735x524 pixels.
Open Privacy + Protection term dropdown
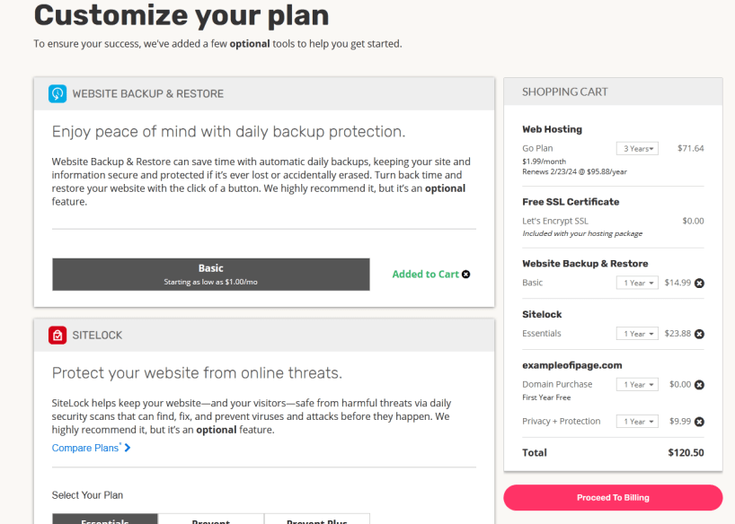[x=637, y=422]
